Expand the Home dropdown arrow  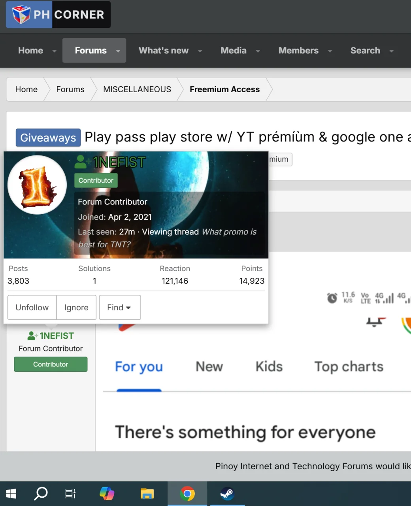(54, 51)
